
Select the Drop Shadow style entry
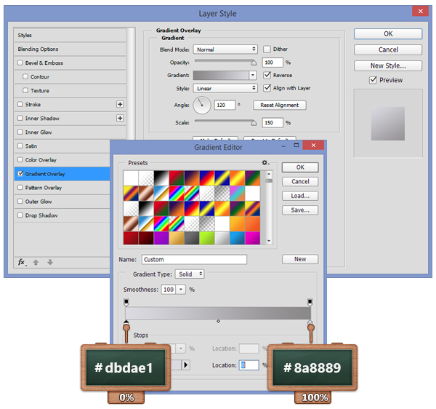click(41, 215)
